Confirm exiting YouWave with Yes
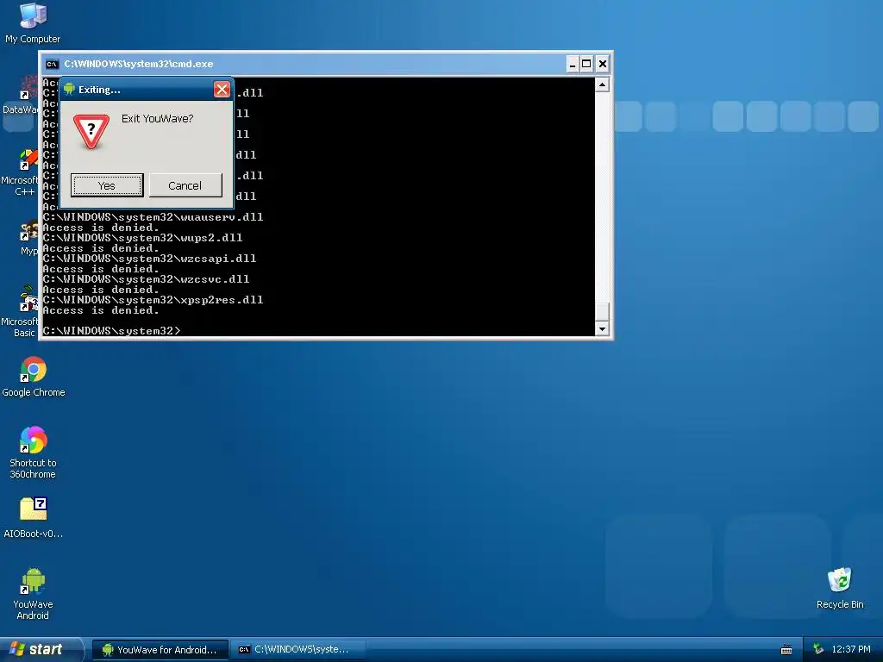This screenshot has height=662, width=883. coord(107,185)
